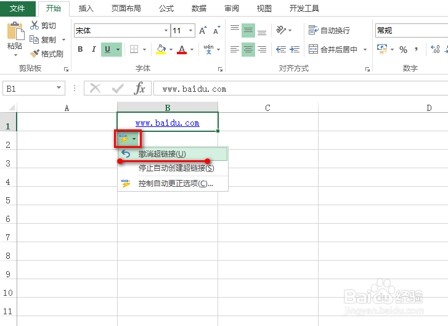Switch to the Formulas (公式) tab

pos(166,9)
